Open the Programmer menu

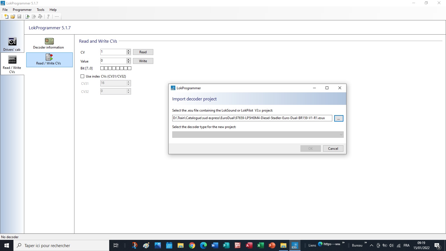(x=22, y=9)
